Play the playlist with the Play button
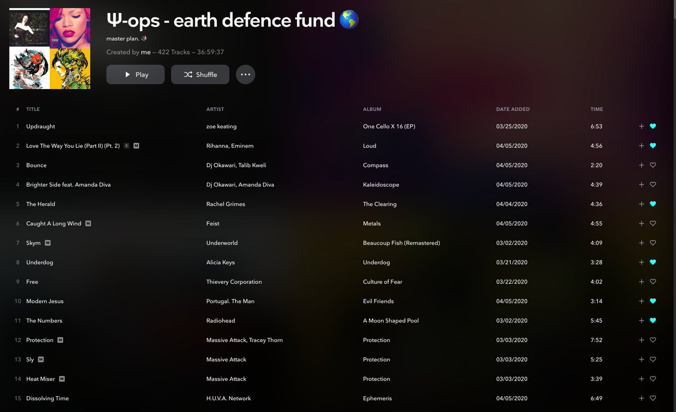 [135, 74]
